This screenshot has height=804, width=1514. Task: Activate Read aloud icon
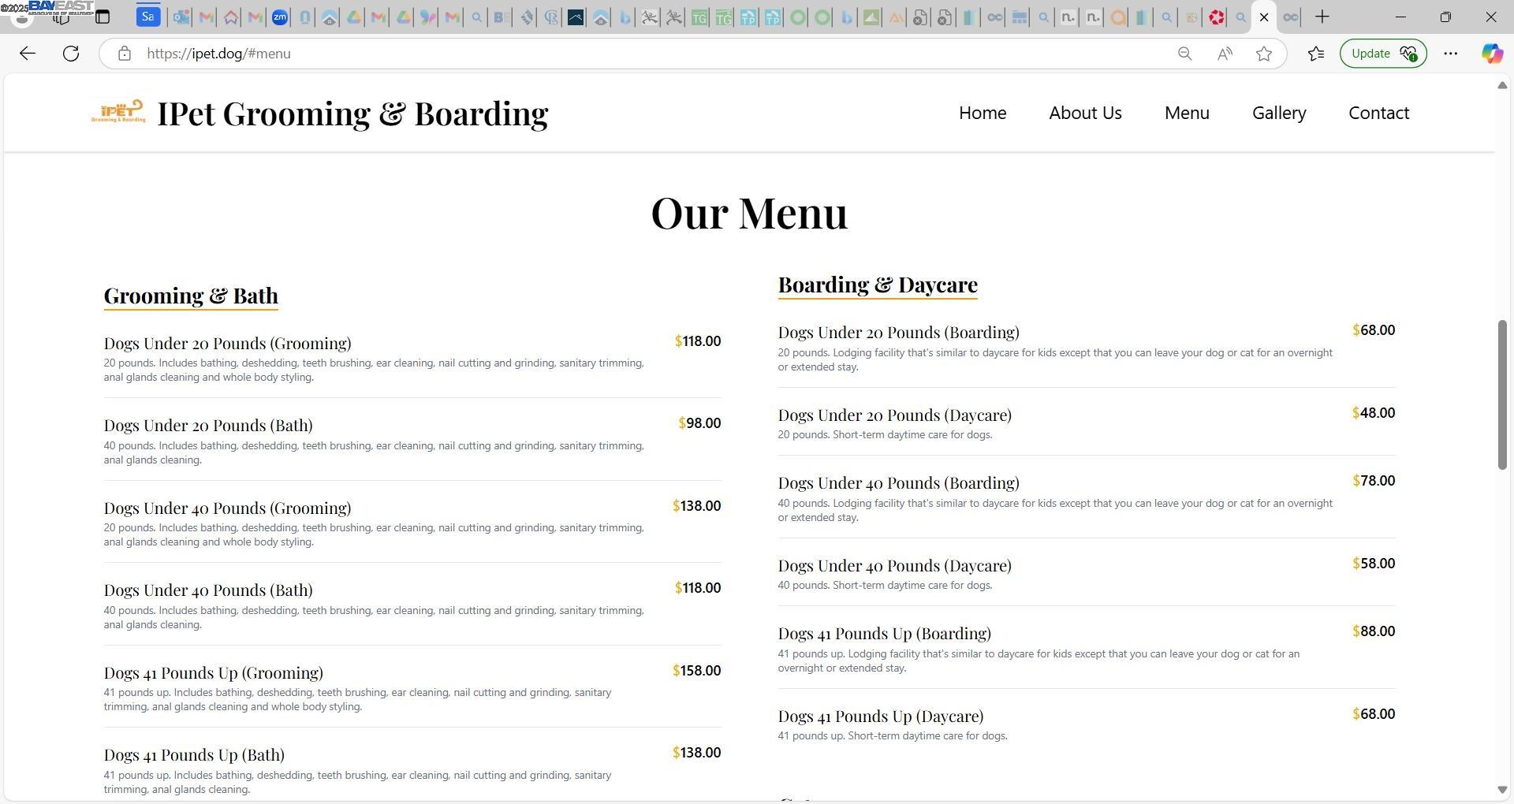[x=1225, y=54]
